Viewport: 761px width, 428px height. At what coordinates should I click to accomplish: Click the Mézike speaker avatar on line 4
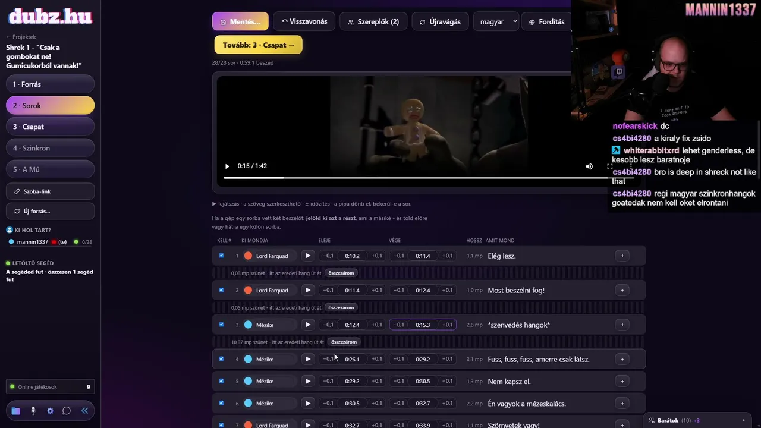(248, 359)
